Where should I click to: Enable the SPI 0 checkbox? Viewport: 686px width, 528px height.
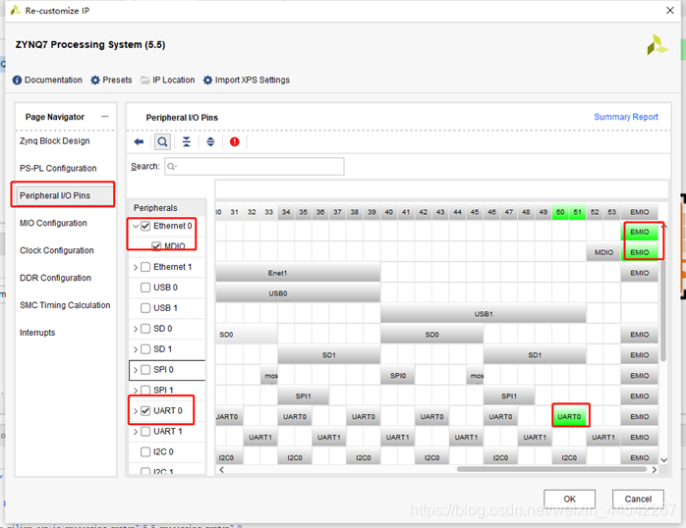click(145, 369)
